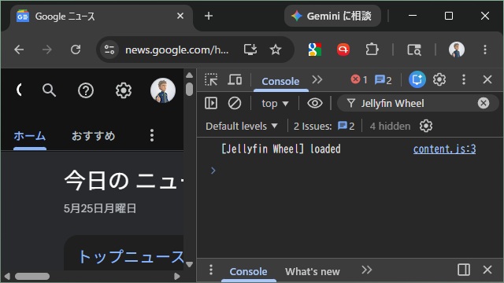
Task: Close the Google ニュース tab
Action: tap(180, 16)
